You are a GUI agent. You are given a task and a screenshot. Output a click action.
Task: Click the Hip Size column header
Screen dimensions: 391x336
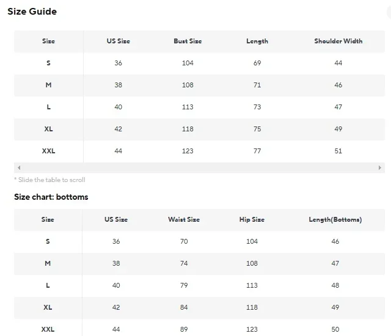(x=252, y=219)
